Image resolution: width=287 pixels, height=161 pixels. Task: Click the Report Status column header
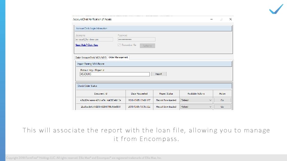[166, 93]
